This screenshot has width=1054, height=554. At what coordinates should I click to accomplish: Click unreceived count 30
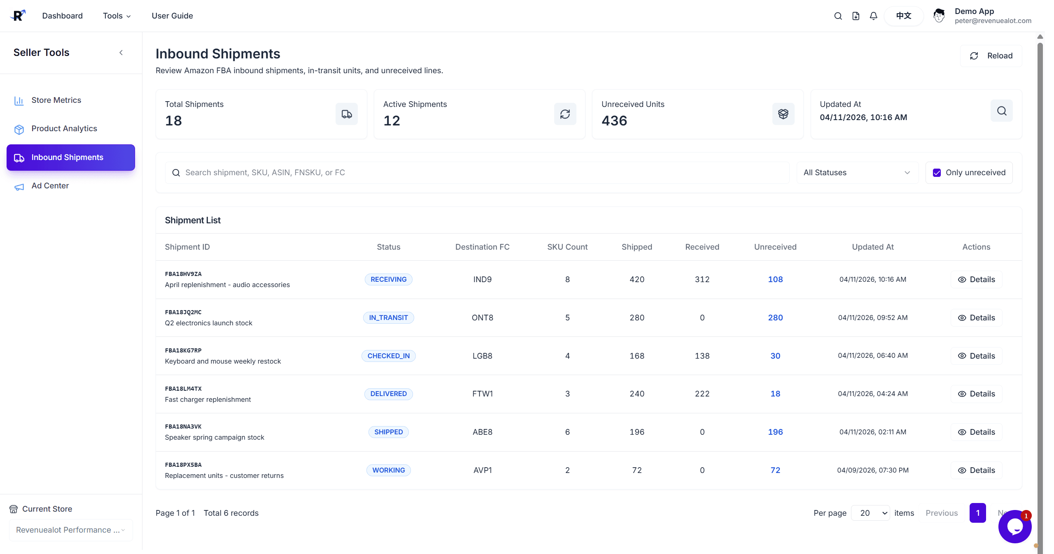[775, 356]
